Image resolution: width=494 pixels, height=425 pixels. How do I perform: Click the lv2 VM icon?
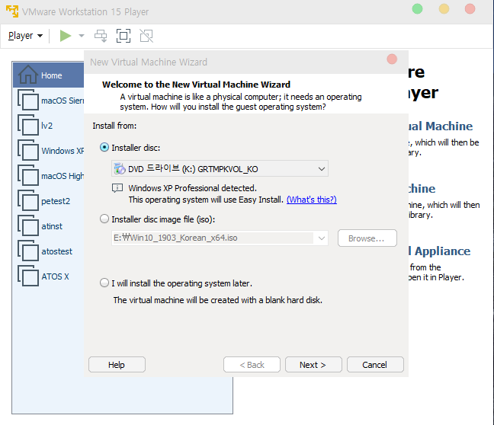(x=28, y=126)
